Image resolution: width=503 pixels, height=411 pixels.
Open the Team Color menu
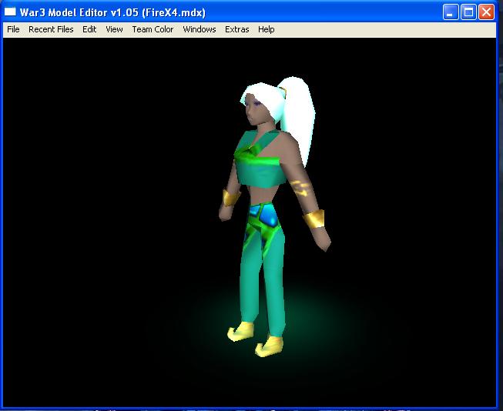(153, 29)
